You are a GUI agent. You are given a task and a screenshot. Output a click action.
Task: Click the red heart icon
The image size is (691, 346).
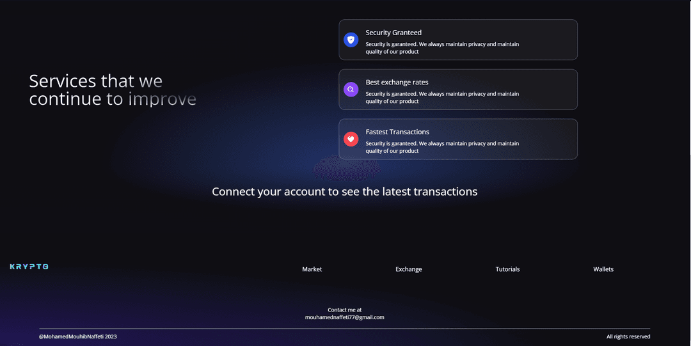pos(351,139)
